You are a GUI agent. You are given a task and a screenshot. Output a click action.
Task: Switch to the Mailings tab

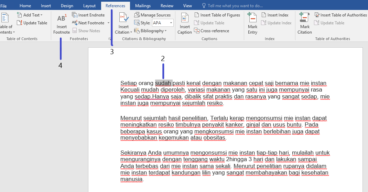click(143, 5)
